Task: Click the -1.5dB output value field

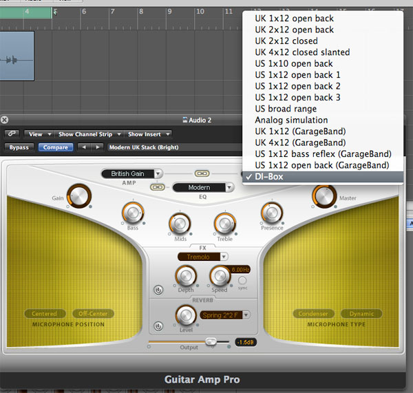Action: click(x=246, y=342)
